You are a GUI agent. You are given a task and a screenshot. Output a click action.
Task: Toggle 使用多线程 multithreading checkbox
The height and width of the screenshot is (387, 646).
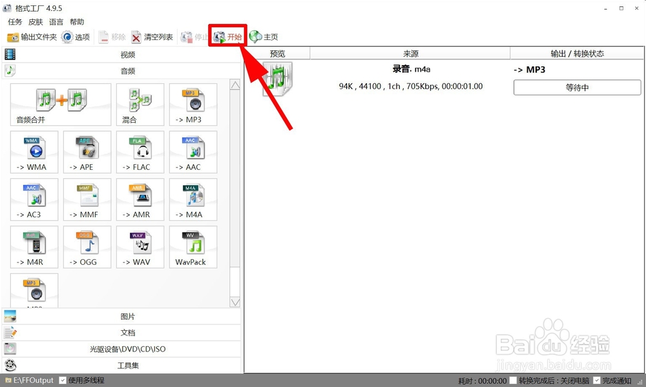tap(63, 381)
